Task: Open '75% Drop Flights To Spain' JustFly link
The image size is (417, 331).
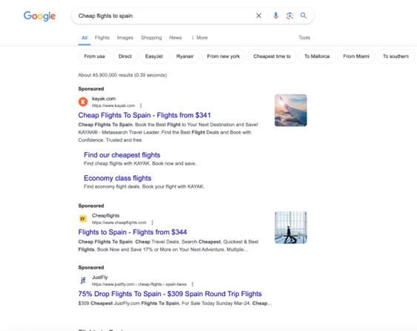Action: click(170, 294)
